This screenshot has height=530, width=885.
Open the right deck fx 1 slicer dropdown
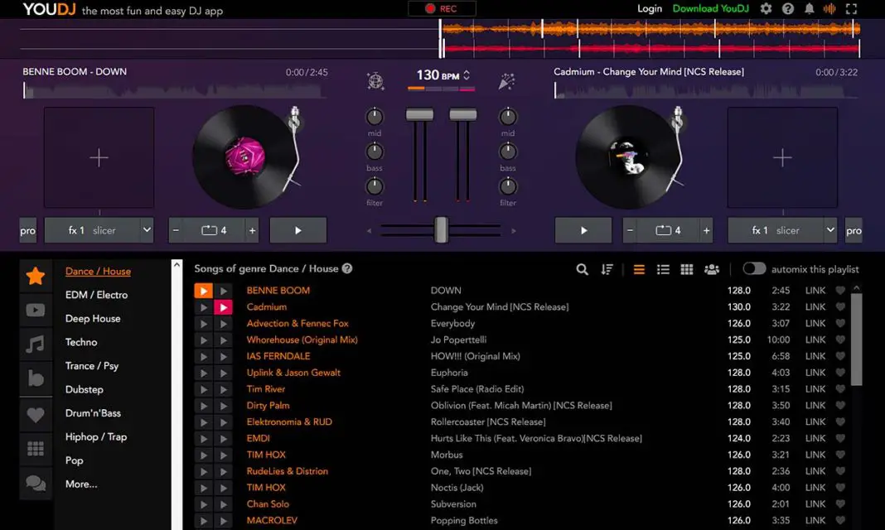(782, 230)
